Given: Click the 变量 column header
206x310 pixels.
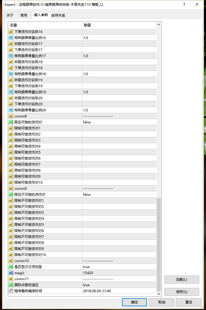Looking at the screenshot, I should coord(45,25).
